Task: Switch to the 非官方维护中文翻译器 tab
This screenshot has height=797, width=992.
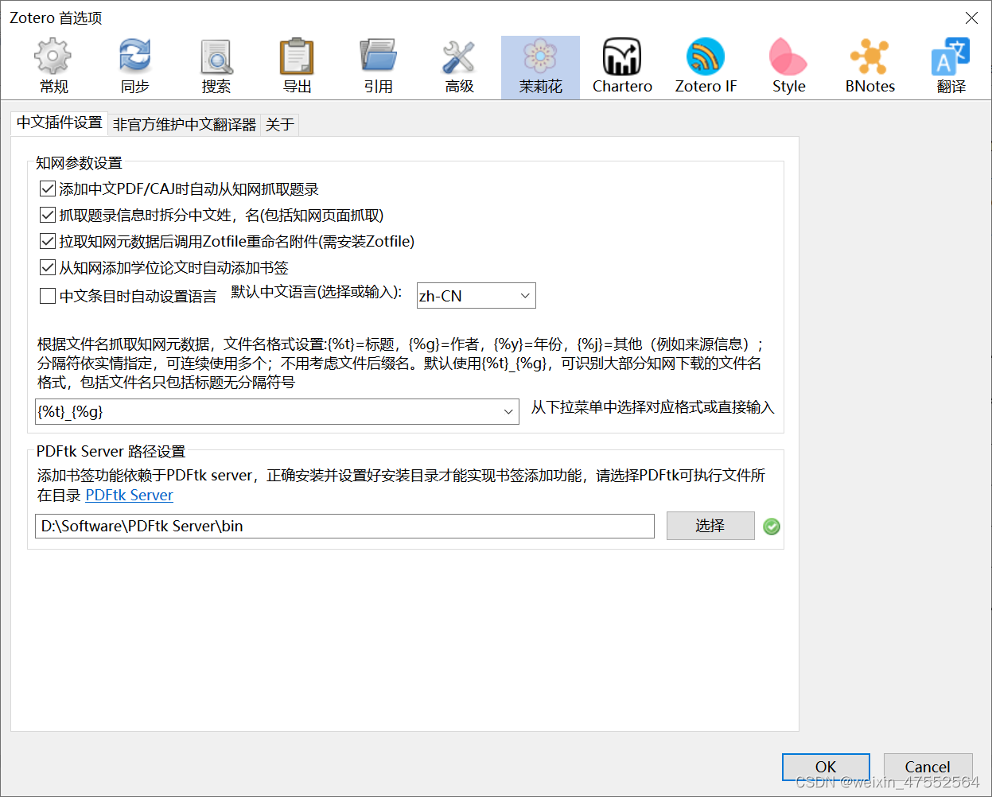Action: click(185, 124)
